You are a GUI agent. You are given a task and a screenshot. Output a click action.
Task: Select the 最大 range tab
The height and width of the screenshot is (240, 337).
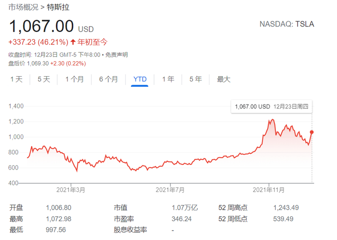(x=223, y=79)
